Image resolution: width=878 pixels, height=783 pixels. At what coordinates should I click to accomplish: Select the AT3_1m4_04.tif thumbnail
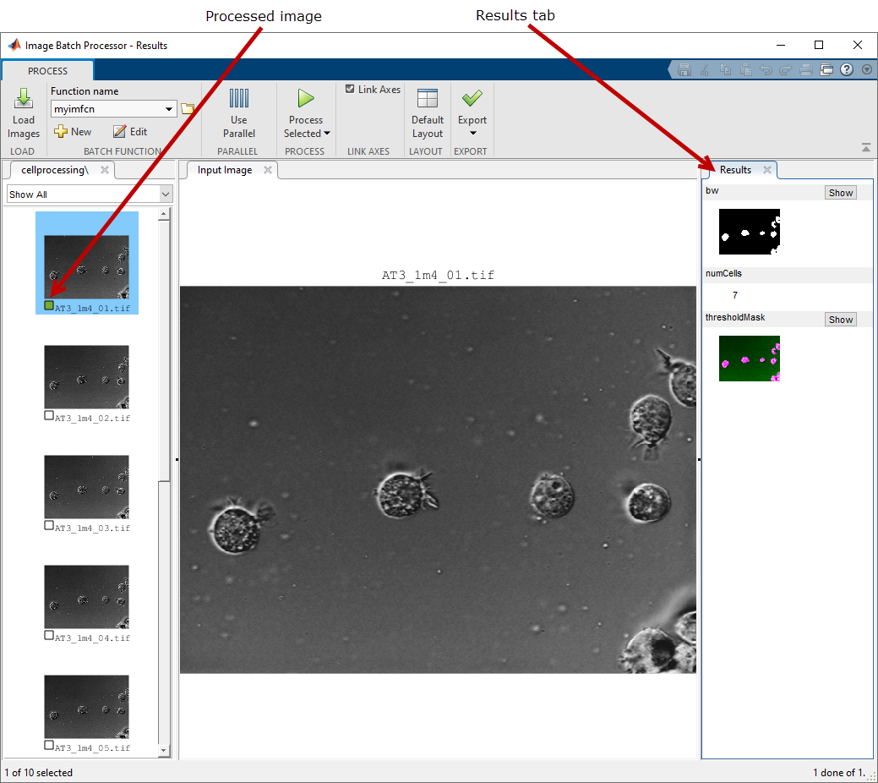pos(87,596)
